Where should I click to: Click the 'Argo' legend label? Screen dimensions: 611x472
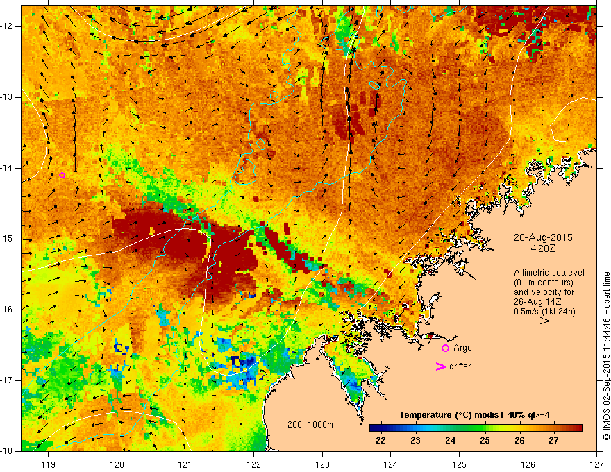click(462, 348)
